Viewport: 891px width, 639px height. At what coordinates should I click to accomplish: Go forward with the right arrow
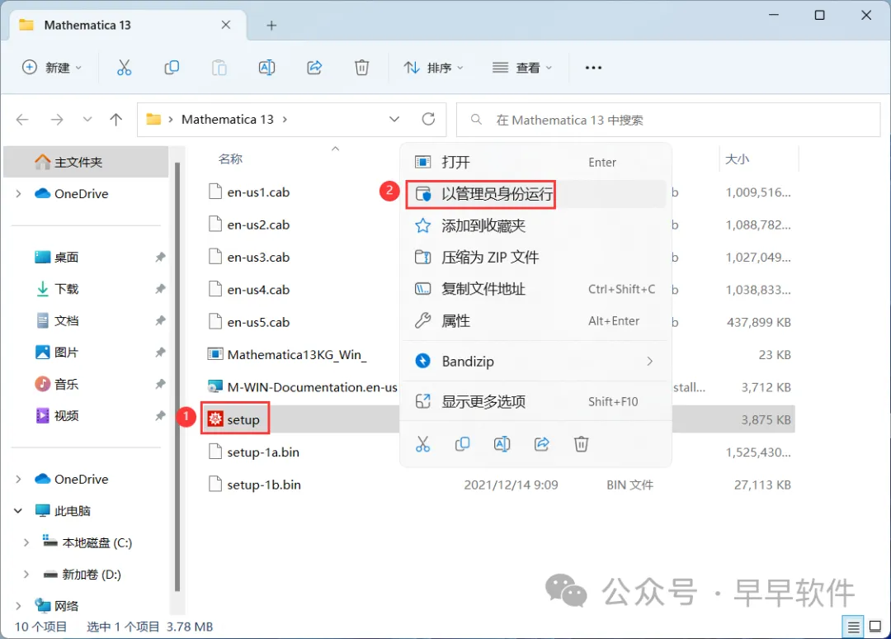[x=57, y=120]
